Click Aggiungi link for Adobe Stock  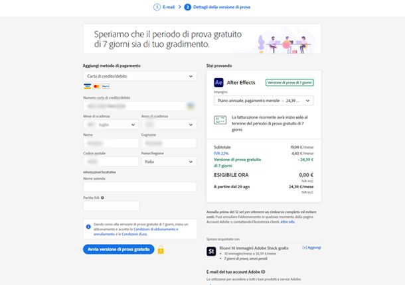312,248
